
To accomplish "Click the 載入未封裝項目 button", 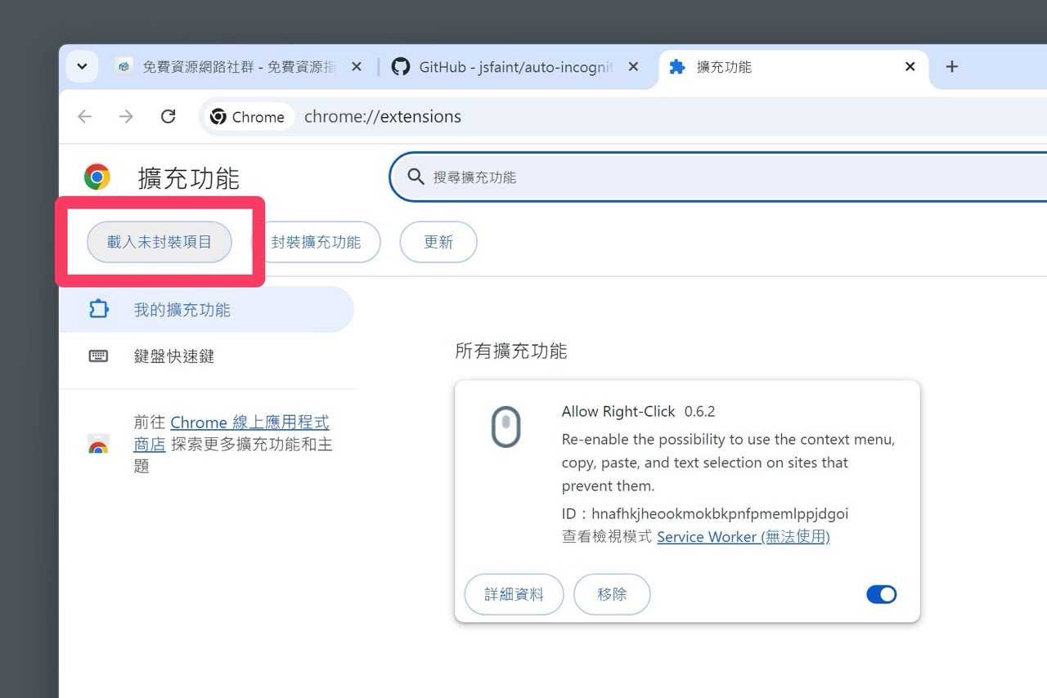I will coord(160,242).
